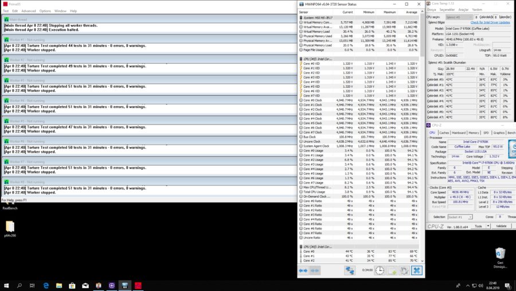Click HWiNFO expand columns blue arrows icon
This screenshot has height=291, width=516.
303,270
